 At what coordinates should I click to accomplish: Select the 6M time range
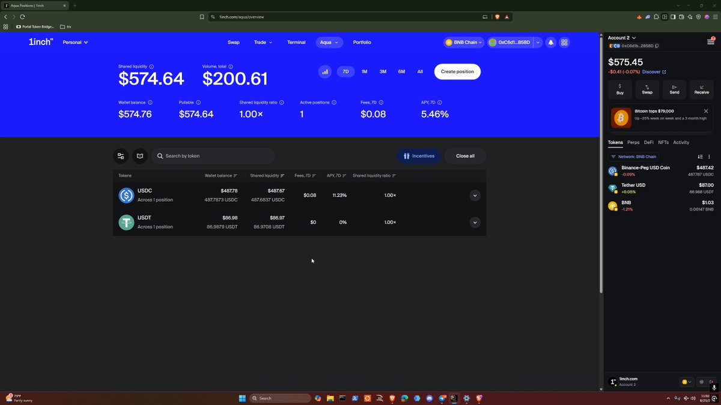coord(401,71)
